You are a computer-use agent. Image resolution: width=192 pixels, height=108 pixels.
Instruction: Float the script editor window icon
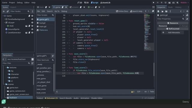(x=153, y=11)
